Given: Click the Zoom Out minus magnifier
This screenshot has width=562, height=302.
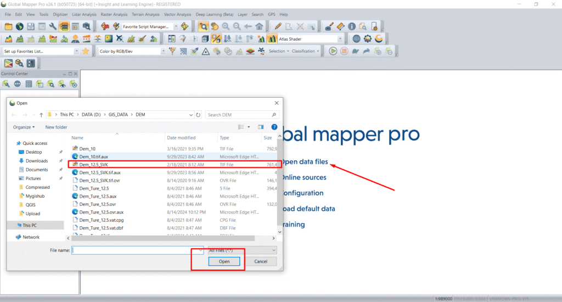Looking at the screenshot, I should tap(237, 26).
